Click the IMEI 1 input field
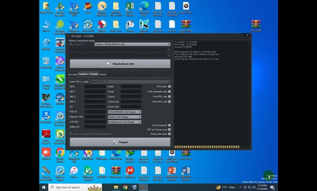The image size is (317, 191). coord(95,91)
